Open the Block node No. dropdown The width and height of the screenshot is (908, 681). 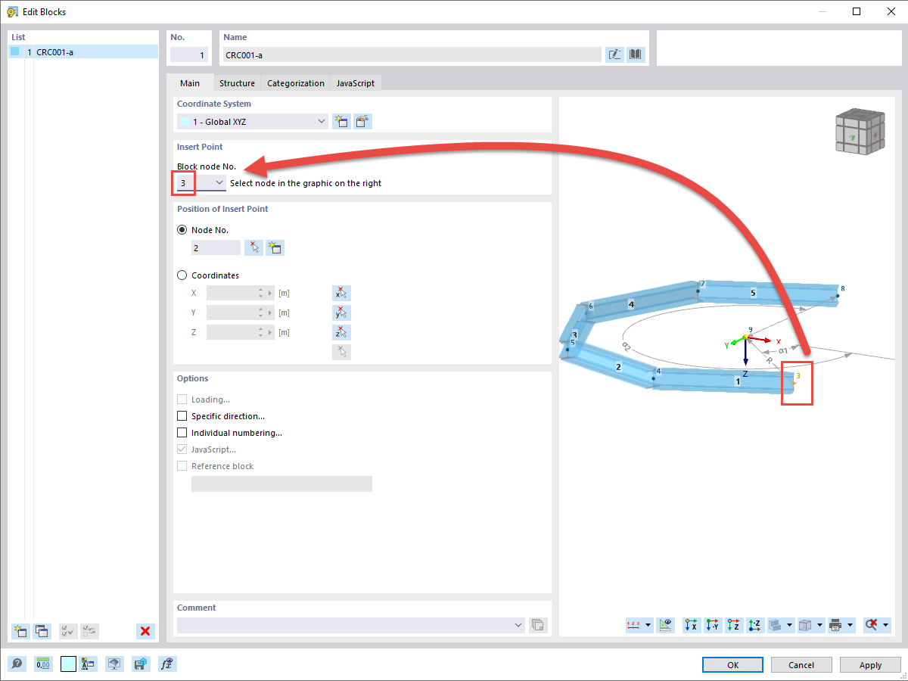click(x=201, y=182)
